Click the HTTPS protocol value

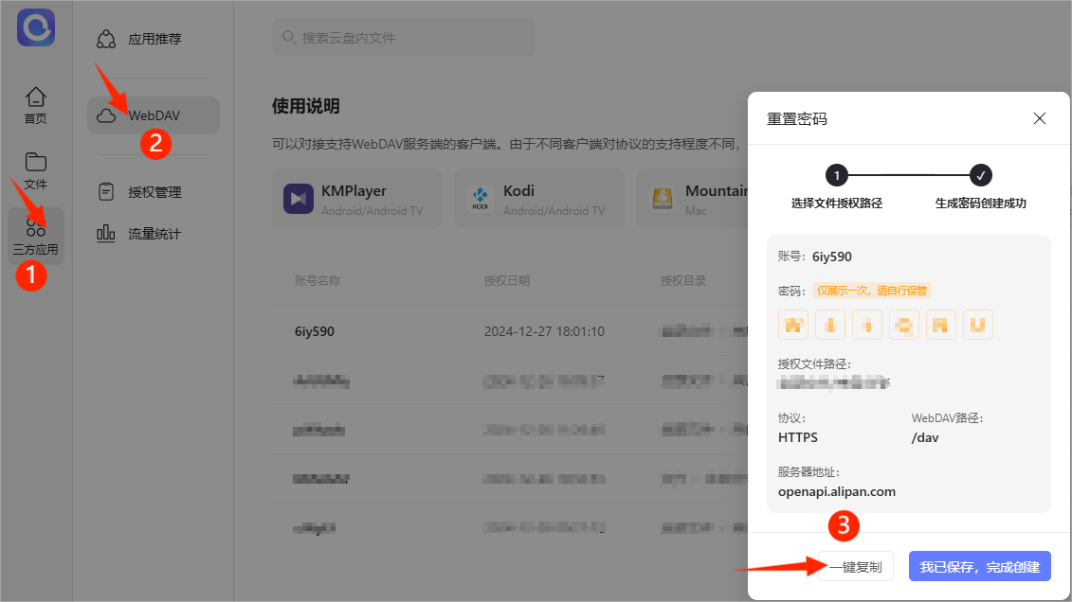(x=798, y=437)
